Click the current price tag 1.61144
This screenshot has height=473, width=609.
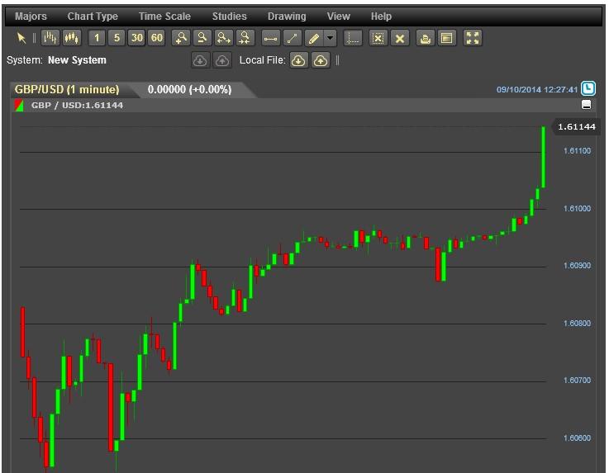click(x=577, y=127)
